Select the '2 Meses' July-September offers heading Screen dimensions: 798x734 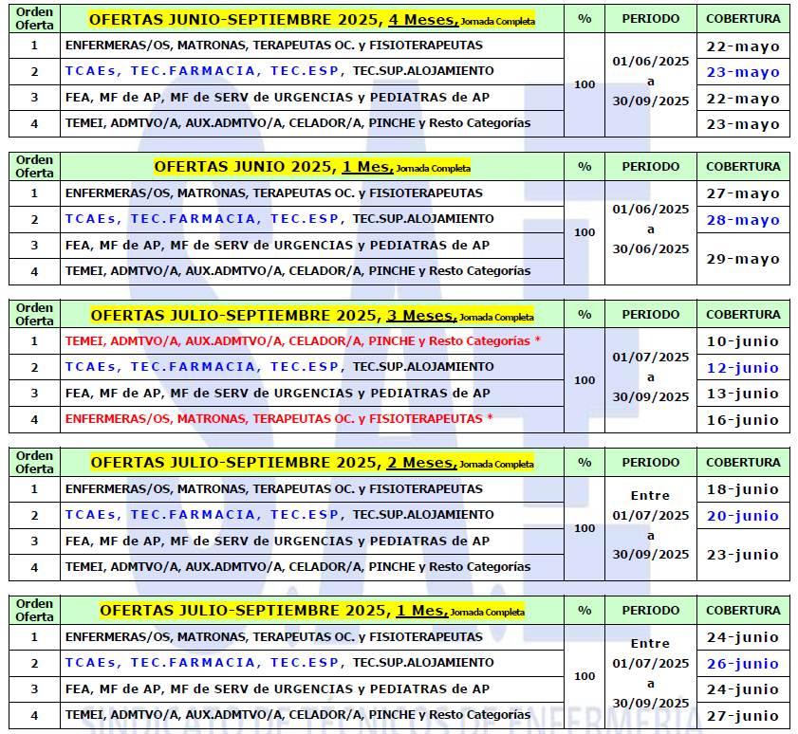click(311, 463)
